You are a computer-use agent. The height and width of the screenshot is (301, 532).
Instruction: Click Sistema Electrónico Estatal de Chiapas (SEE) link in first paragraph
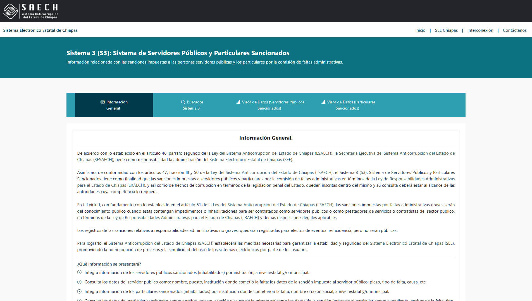point(251,160)
